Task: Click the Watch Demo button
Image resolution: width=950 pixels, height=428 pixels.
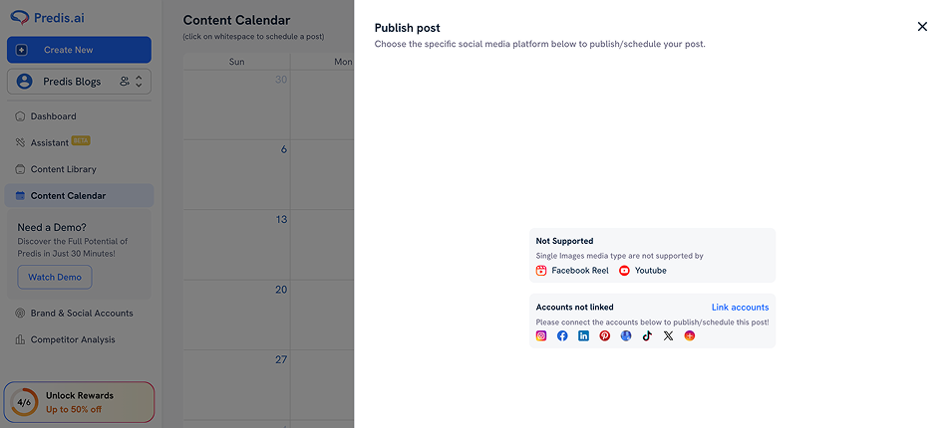Action: click(x=55, y=277)
